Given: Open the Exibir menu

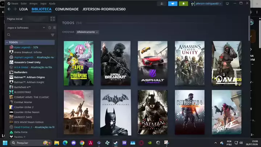Looking at the screenshot, I should (24, 4).
